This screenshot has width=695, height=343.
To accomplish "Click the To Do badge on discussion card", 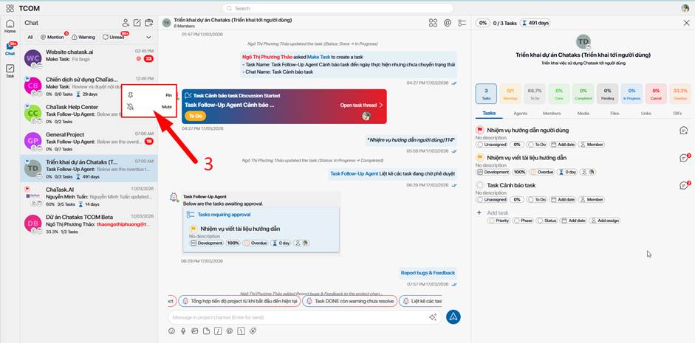I will pyautogui.click(x=196, y=116).
